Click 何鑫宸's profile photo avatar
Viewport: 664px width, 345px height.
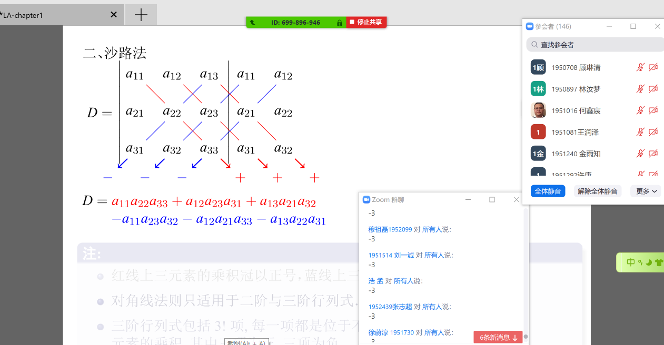click(x=538, y=110)
